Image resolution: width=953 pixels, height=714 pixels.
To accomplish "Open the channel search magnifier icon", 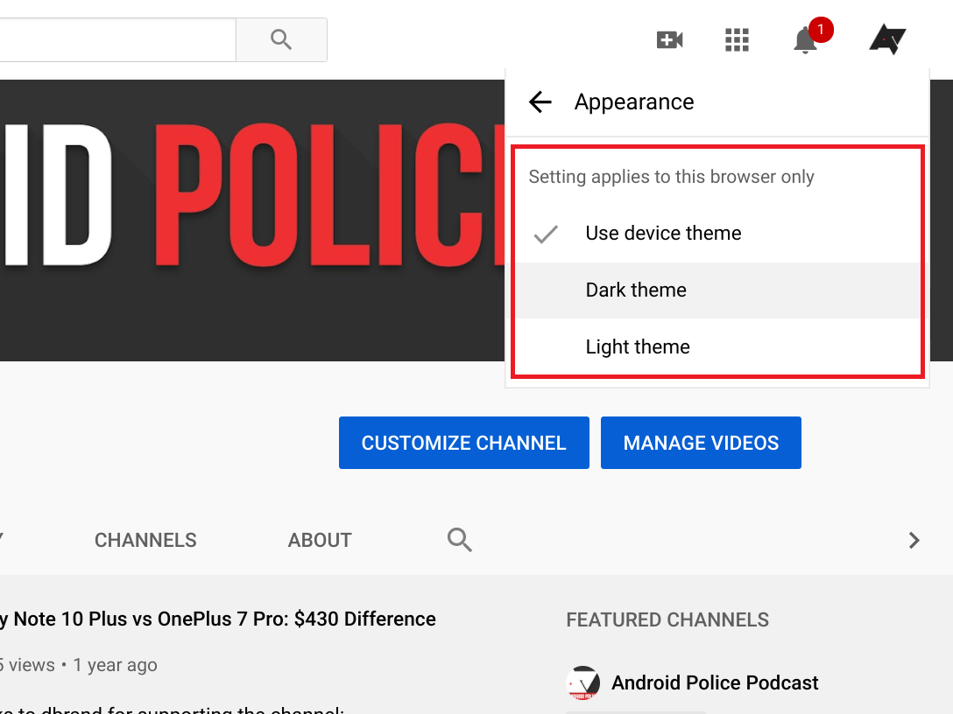I will point(459,540).
